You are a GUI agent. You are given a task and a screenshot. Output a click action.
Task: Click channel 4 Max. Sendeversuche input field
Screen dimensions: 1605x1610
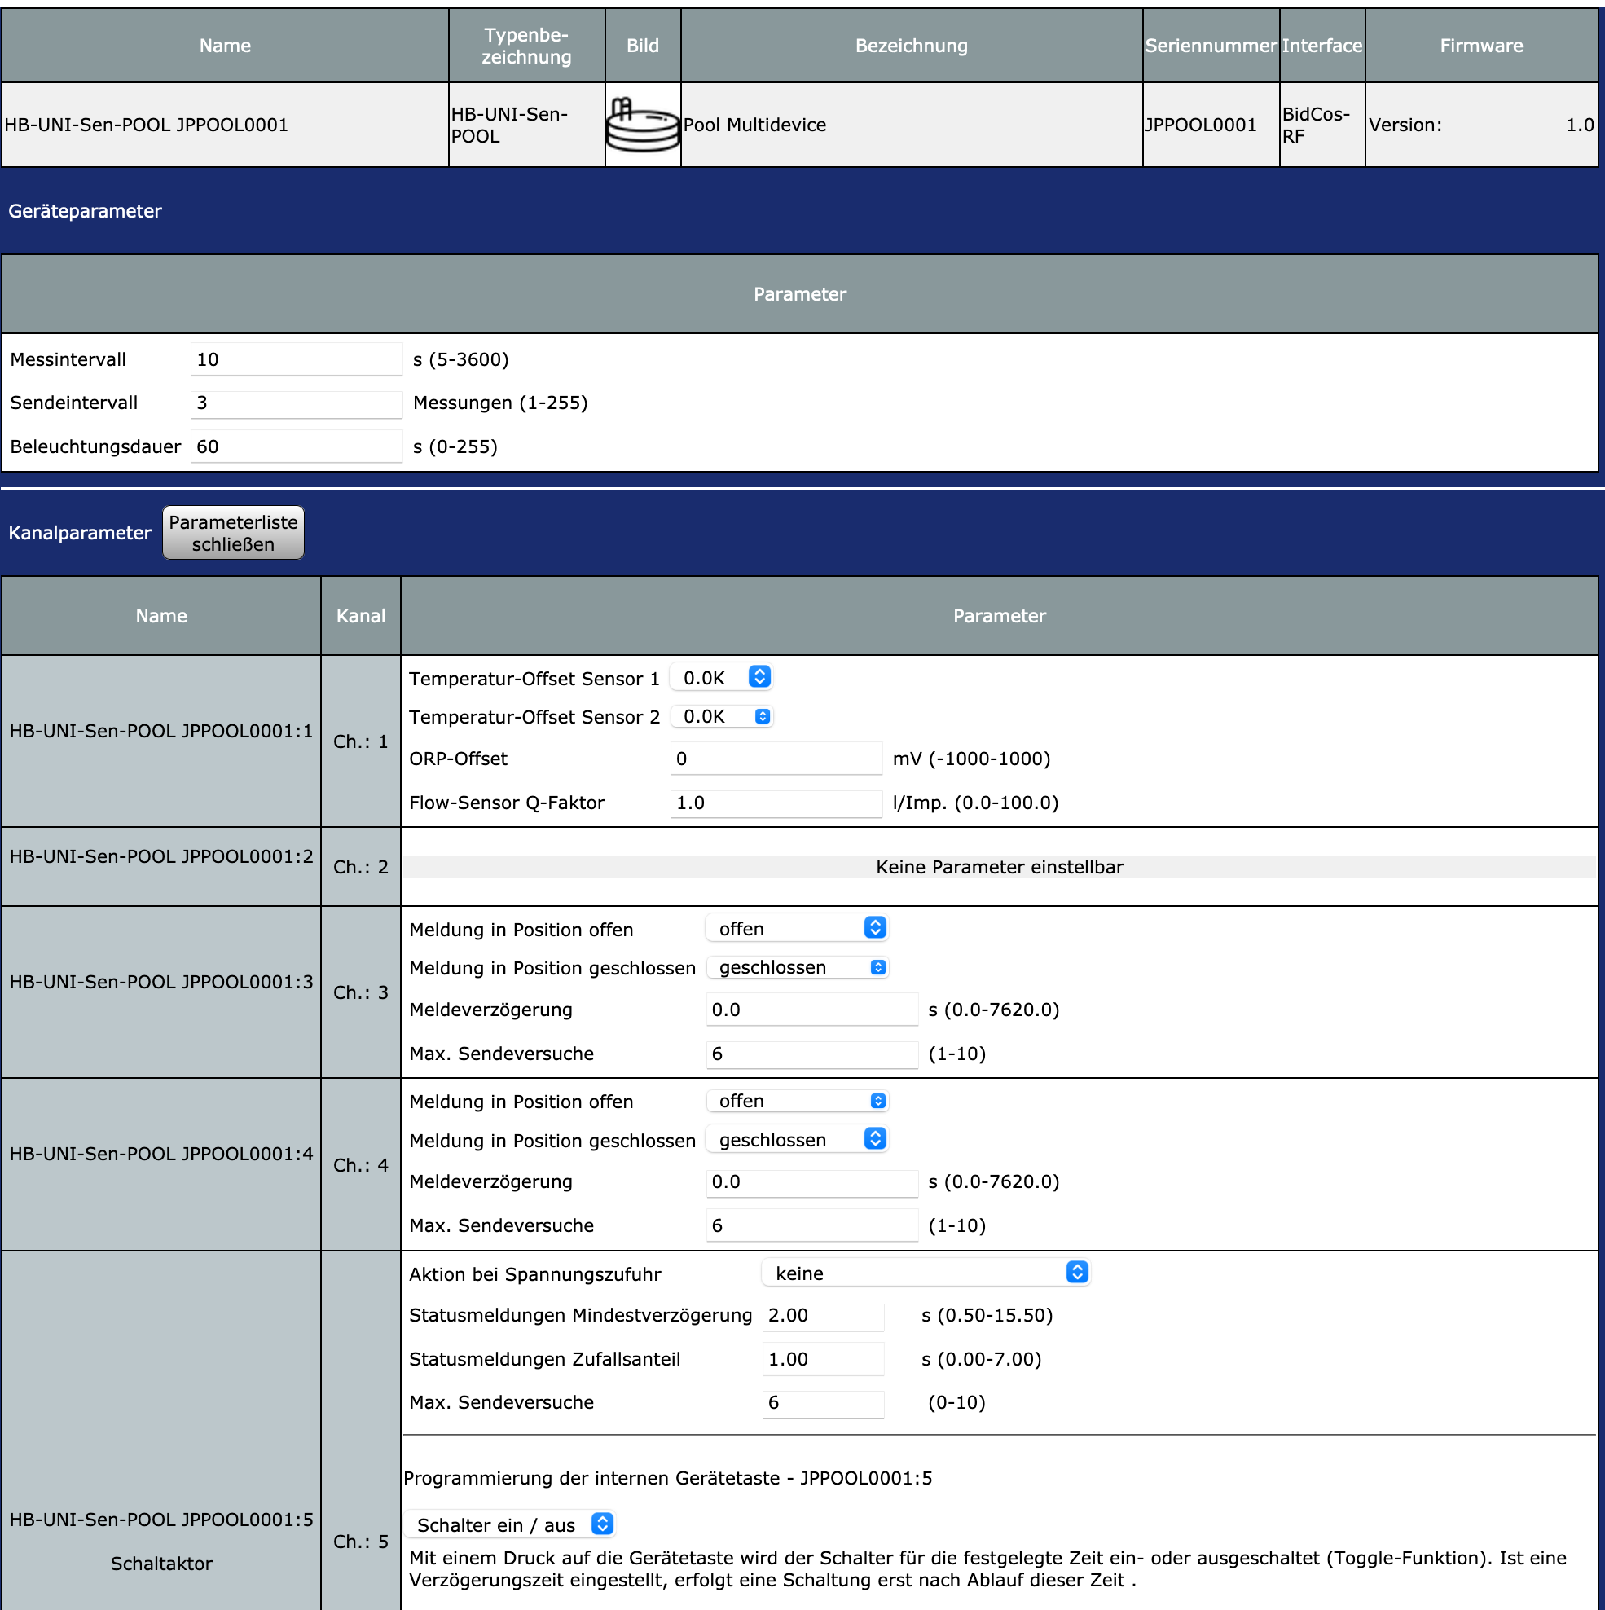click(x=811, y=1225)
